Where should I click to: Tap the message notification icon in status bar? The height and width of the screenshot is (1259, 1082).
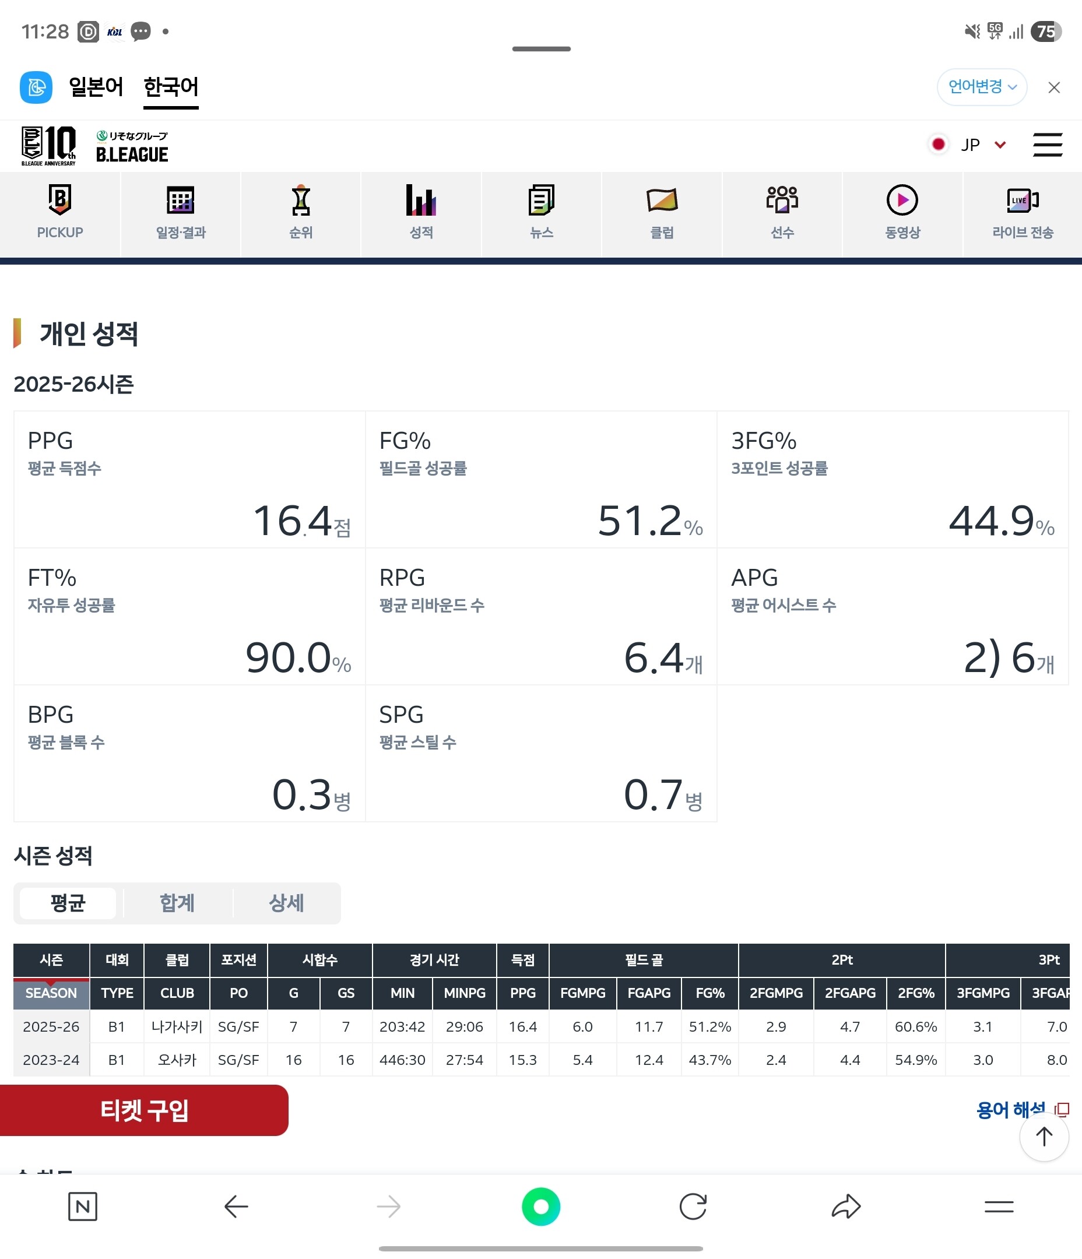tap(140, 31)
